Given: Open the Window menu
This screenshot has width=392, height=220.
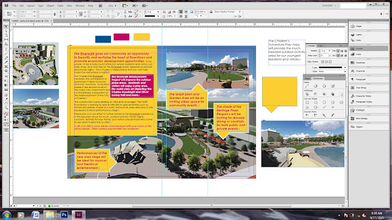Looking at the screenshot, I should pos(80,5).
